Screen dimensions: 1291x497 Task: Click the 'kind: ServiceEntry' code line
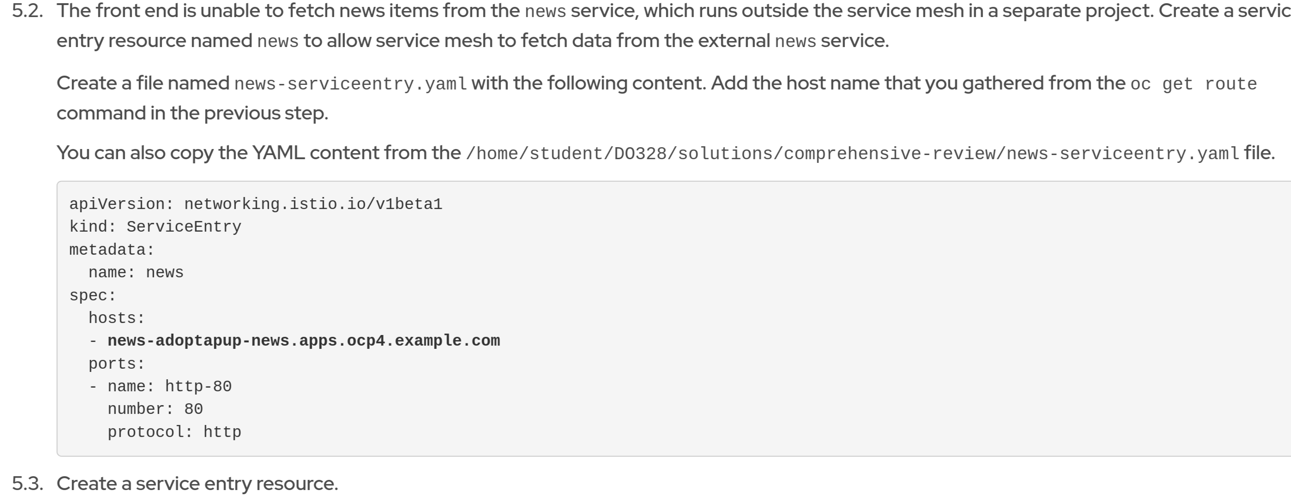pyautogui.click(x=155, y=227)
